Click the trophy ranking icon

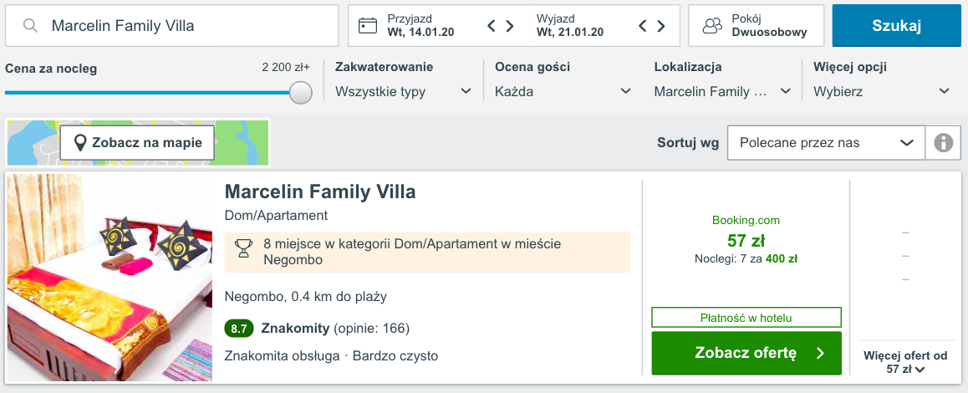(x=244, y=248)
